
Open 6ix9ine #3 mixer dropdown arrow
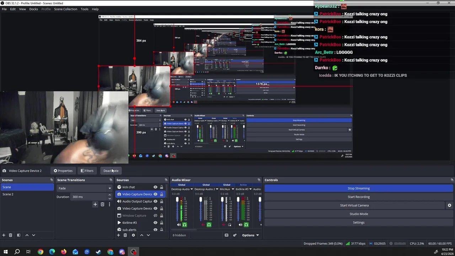[251, 189]
